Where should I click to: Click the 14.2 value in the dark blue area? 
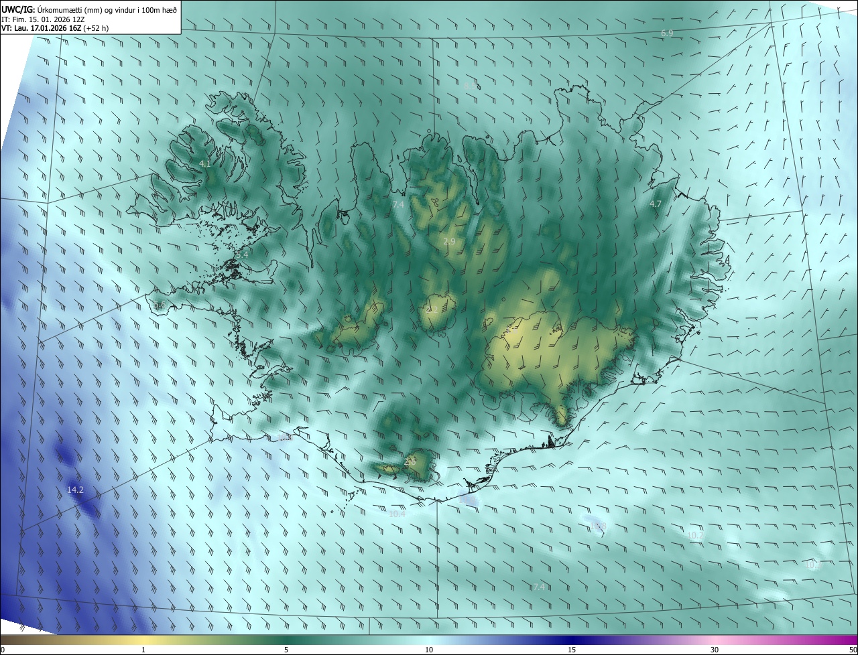click(x=75, y=490)
